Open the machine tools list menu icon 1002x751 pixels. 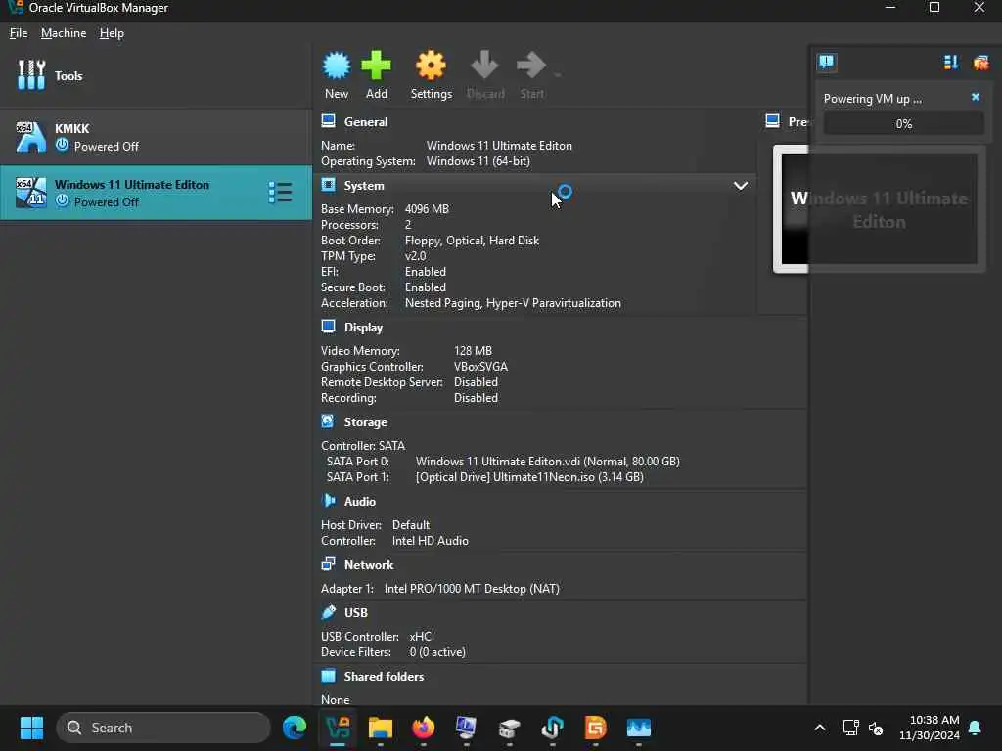(x=280, y=193)
